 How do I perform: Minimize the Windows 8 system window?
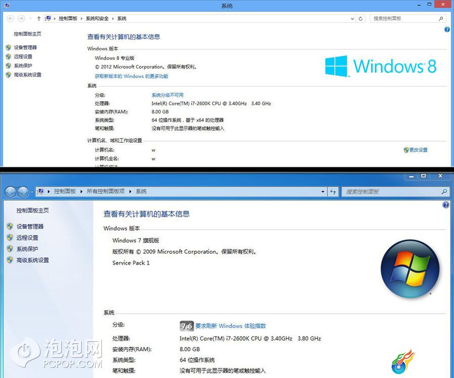point(419,5)
